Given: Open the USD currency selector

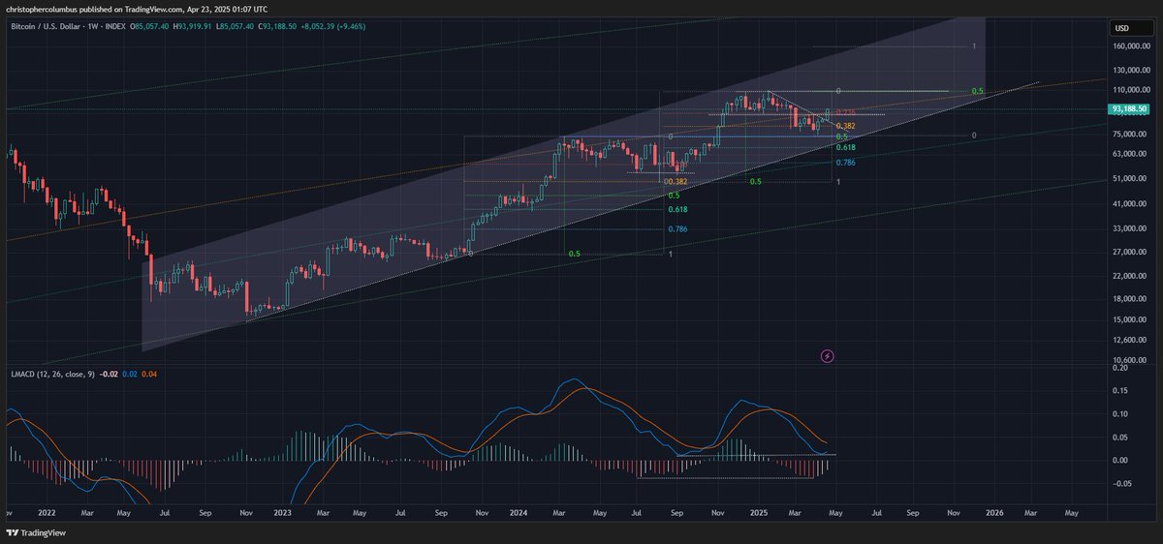Looking at the screenshot, I should [1120, 28].
